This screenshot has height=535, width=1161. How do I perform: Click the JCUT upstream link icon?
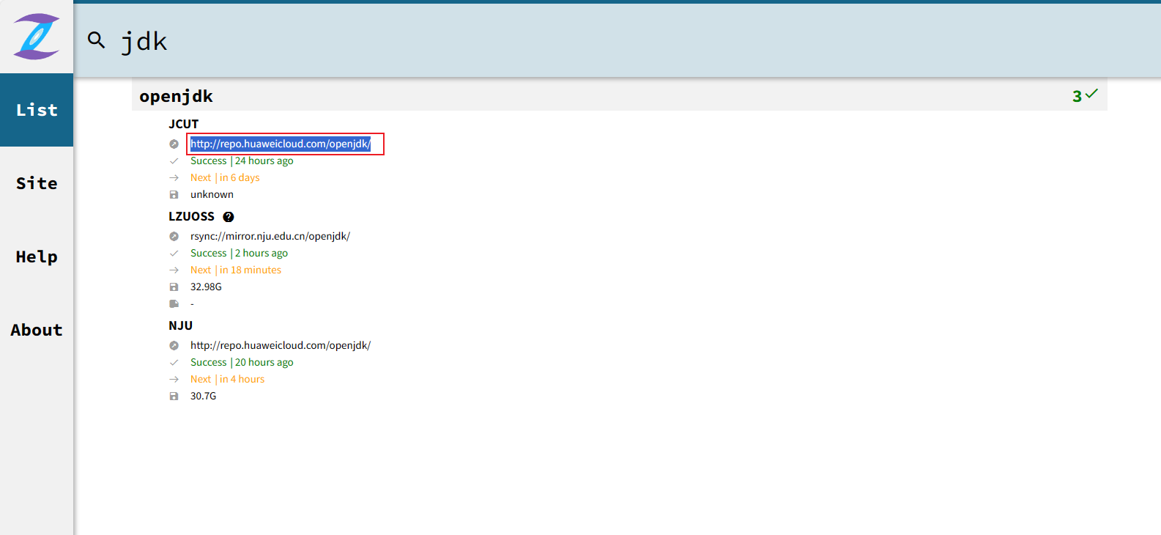(x=174, y=144)
